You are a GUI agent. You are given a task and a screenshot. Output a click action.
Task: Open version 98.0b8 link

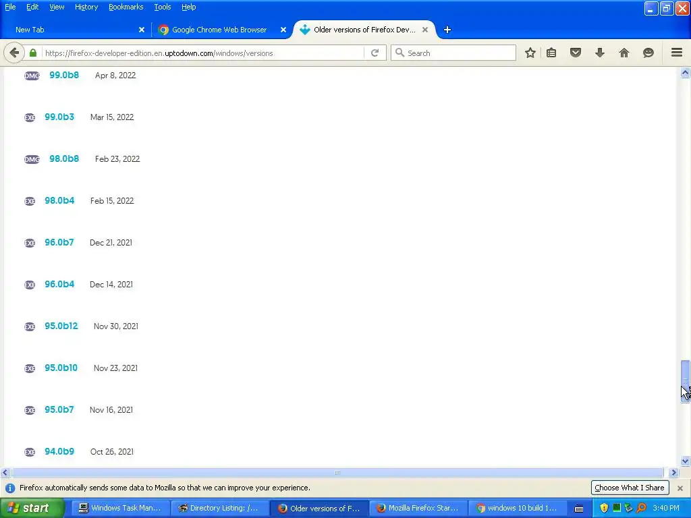pos(64,159)
